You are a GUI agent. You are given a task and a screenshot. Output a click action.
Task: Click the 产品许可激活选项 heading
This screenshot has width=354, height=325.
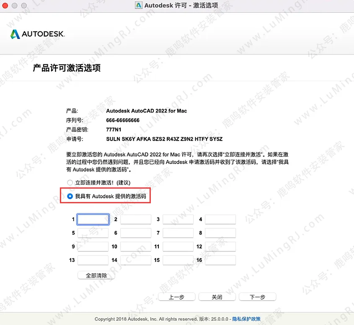tap(67, 68)
